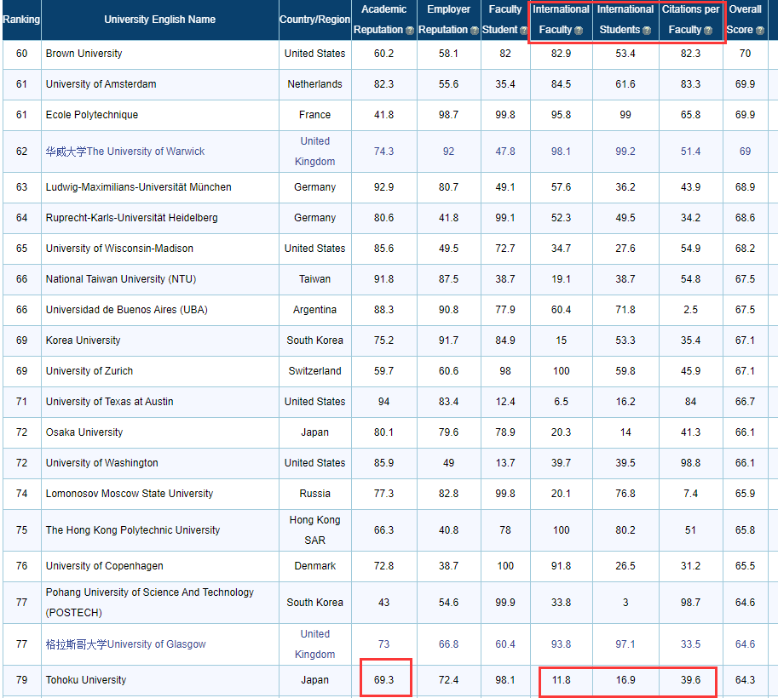Screen dimensions: 778x698
Task: Select Ruprecht-Karls-Universität Heidelberg cell
Action: pyautogui.click(x=159, y=218)
